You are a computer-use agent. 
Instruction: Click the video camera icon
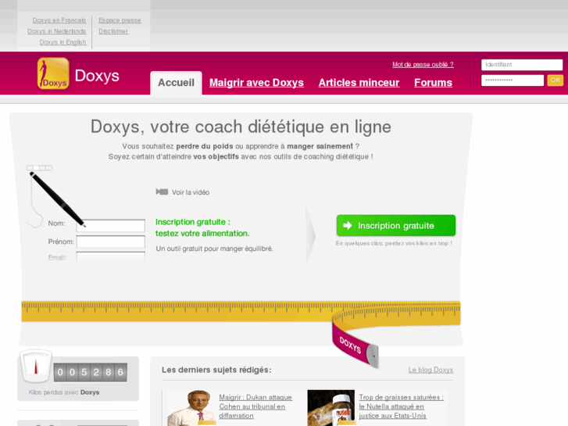tap(162, 192)
